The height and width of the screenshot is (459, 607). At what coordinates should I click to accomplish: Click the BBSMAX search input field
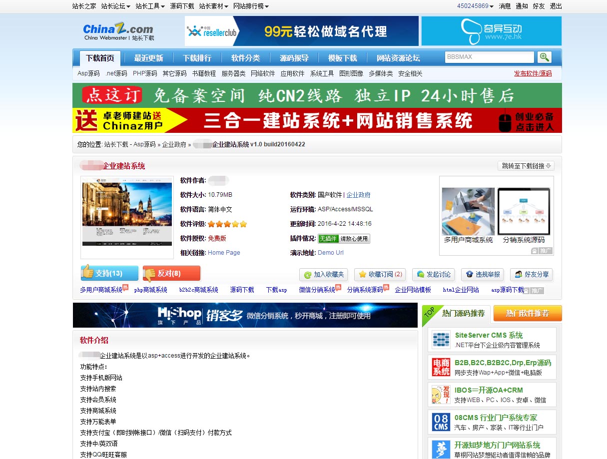(x=489, y=57)
